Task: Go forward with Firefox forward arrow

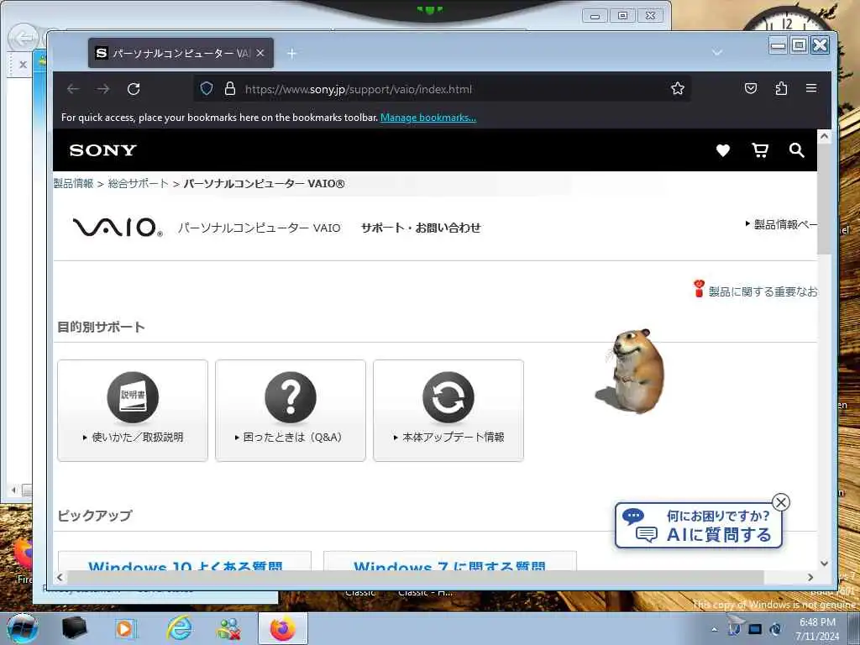Action: [103, 89]
